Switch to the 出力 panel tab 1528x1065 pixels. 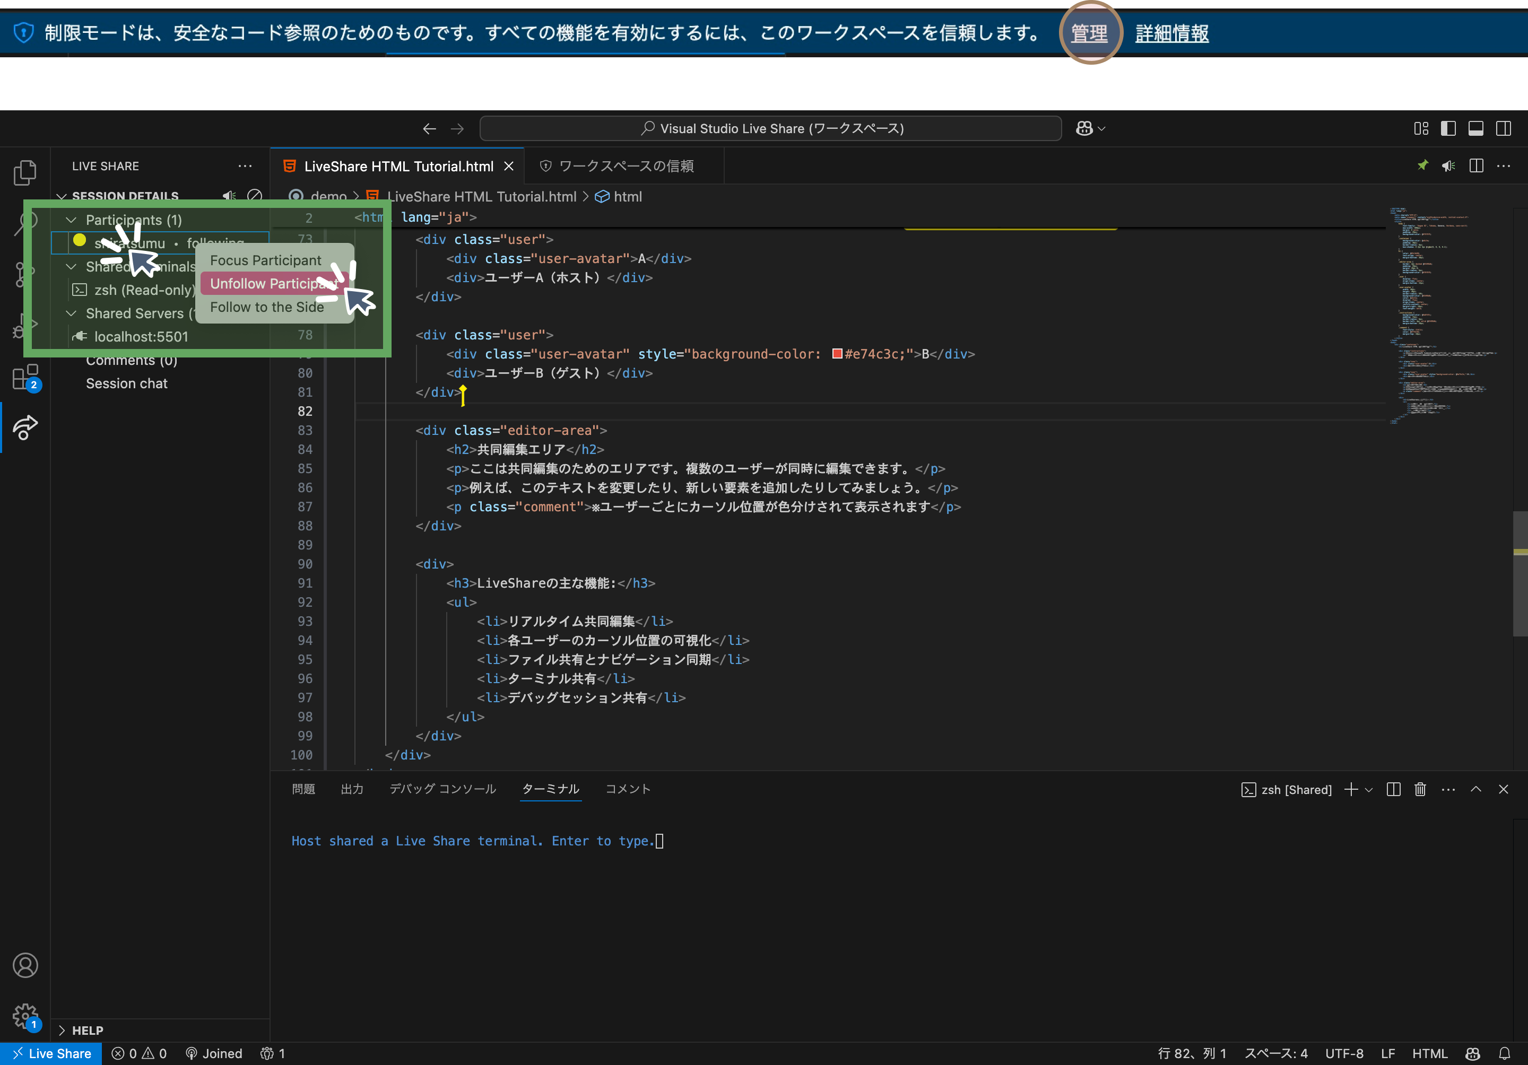(x=352, y=789)
